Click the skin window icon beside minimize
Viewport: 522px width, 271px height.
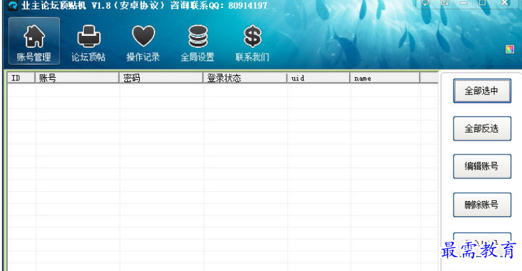pyautogui.click(x=445, y=3)
